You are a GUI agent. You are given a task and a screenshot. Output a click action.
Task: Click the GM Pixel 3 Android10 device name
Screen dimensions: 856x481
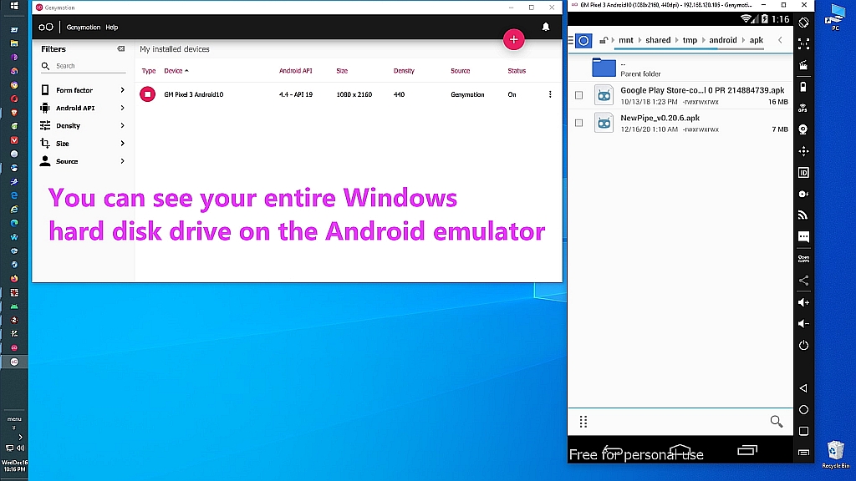click(193, 94)
